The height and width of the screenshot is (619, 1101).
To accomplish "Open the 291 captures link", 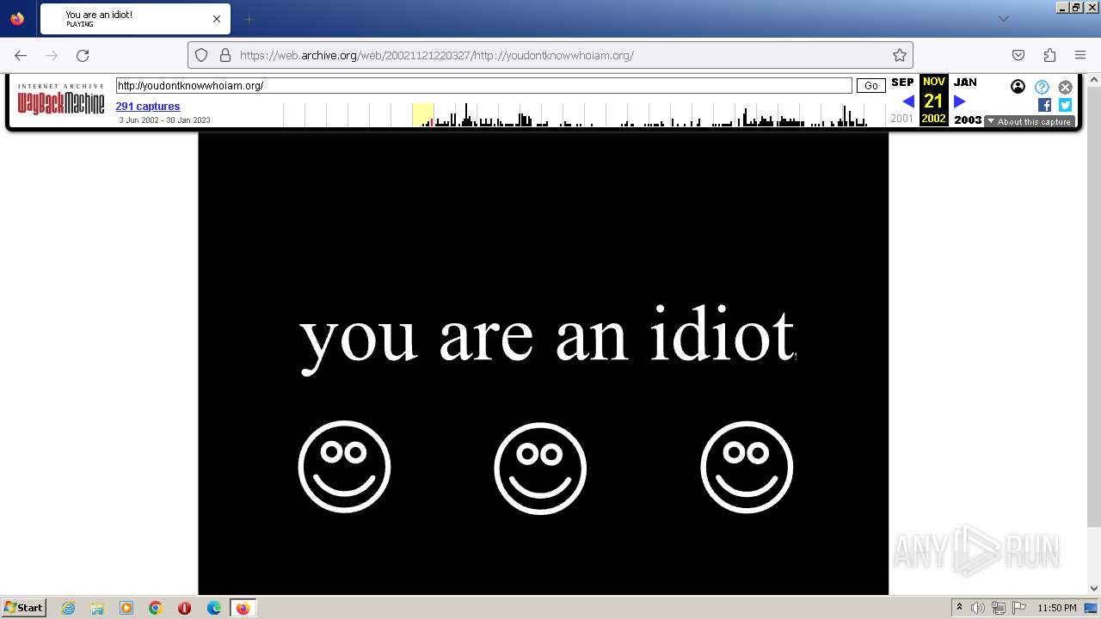I will (148, 107).
